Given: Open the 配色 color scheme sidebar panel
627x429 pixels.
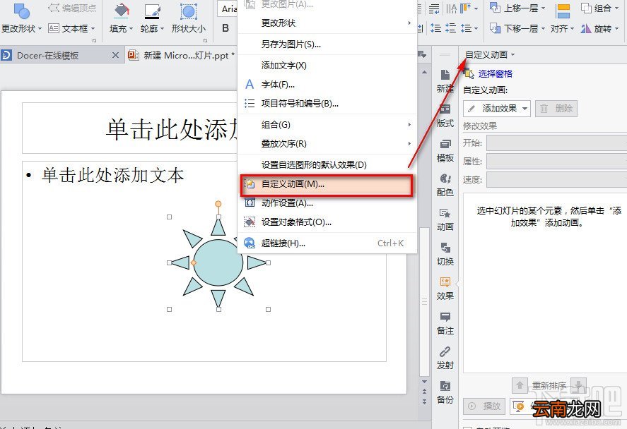Looking at the screenshot, I should click(445, 185).
